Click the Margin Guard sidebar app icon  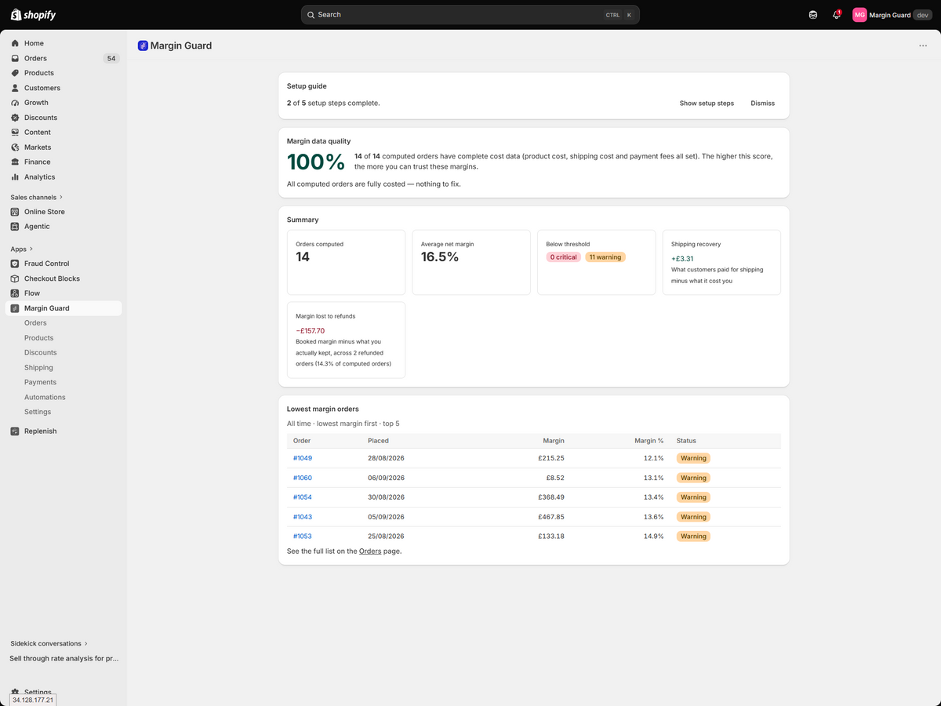coord(15,308)
